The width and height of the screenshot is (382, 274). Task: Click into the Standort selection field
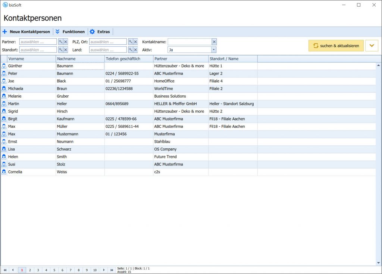(x=38, y=50)
